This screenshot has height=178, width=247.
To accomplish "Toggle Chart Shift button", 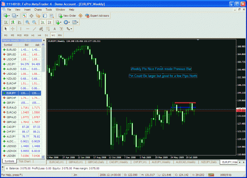I will coord(49,23).
